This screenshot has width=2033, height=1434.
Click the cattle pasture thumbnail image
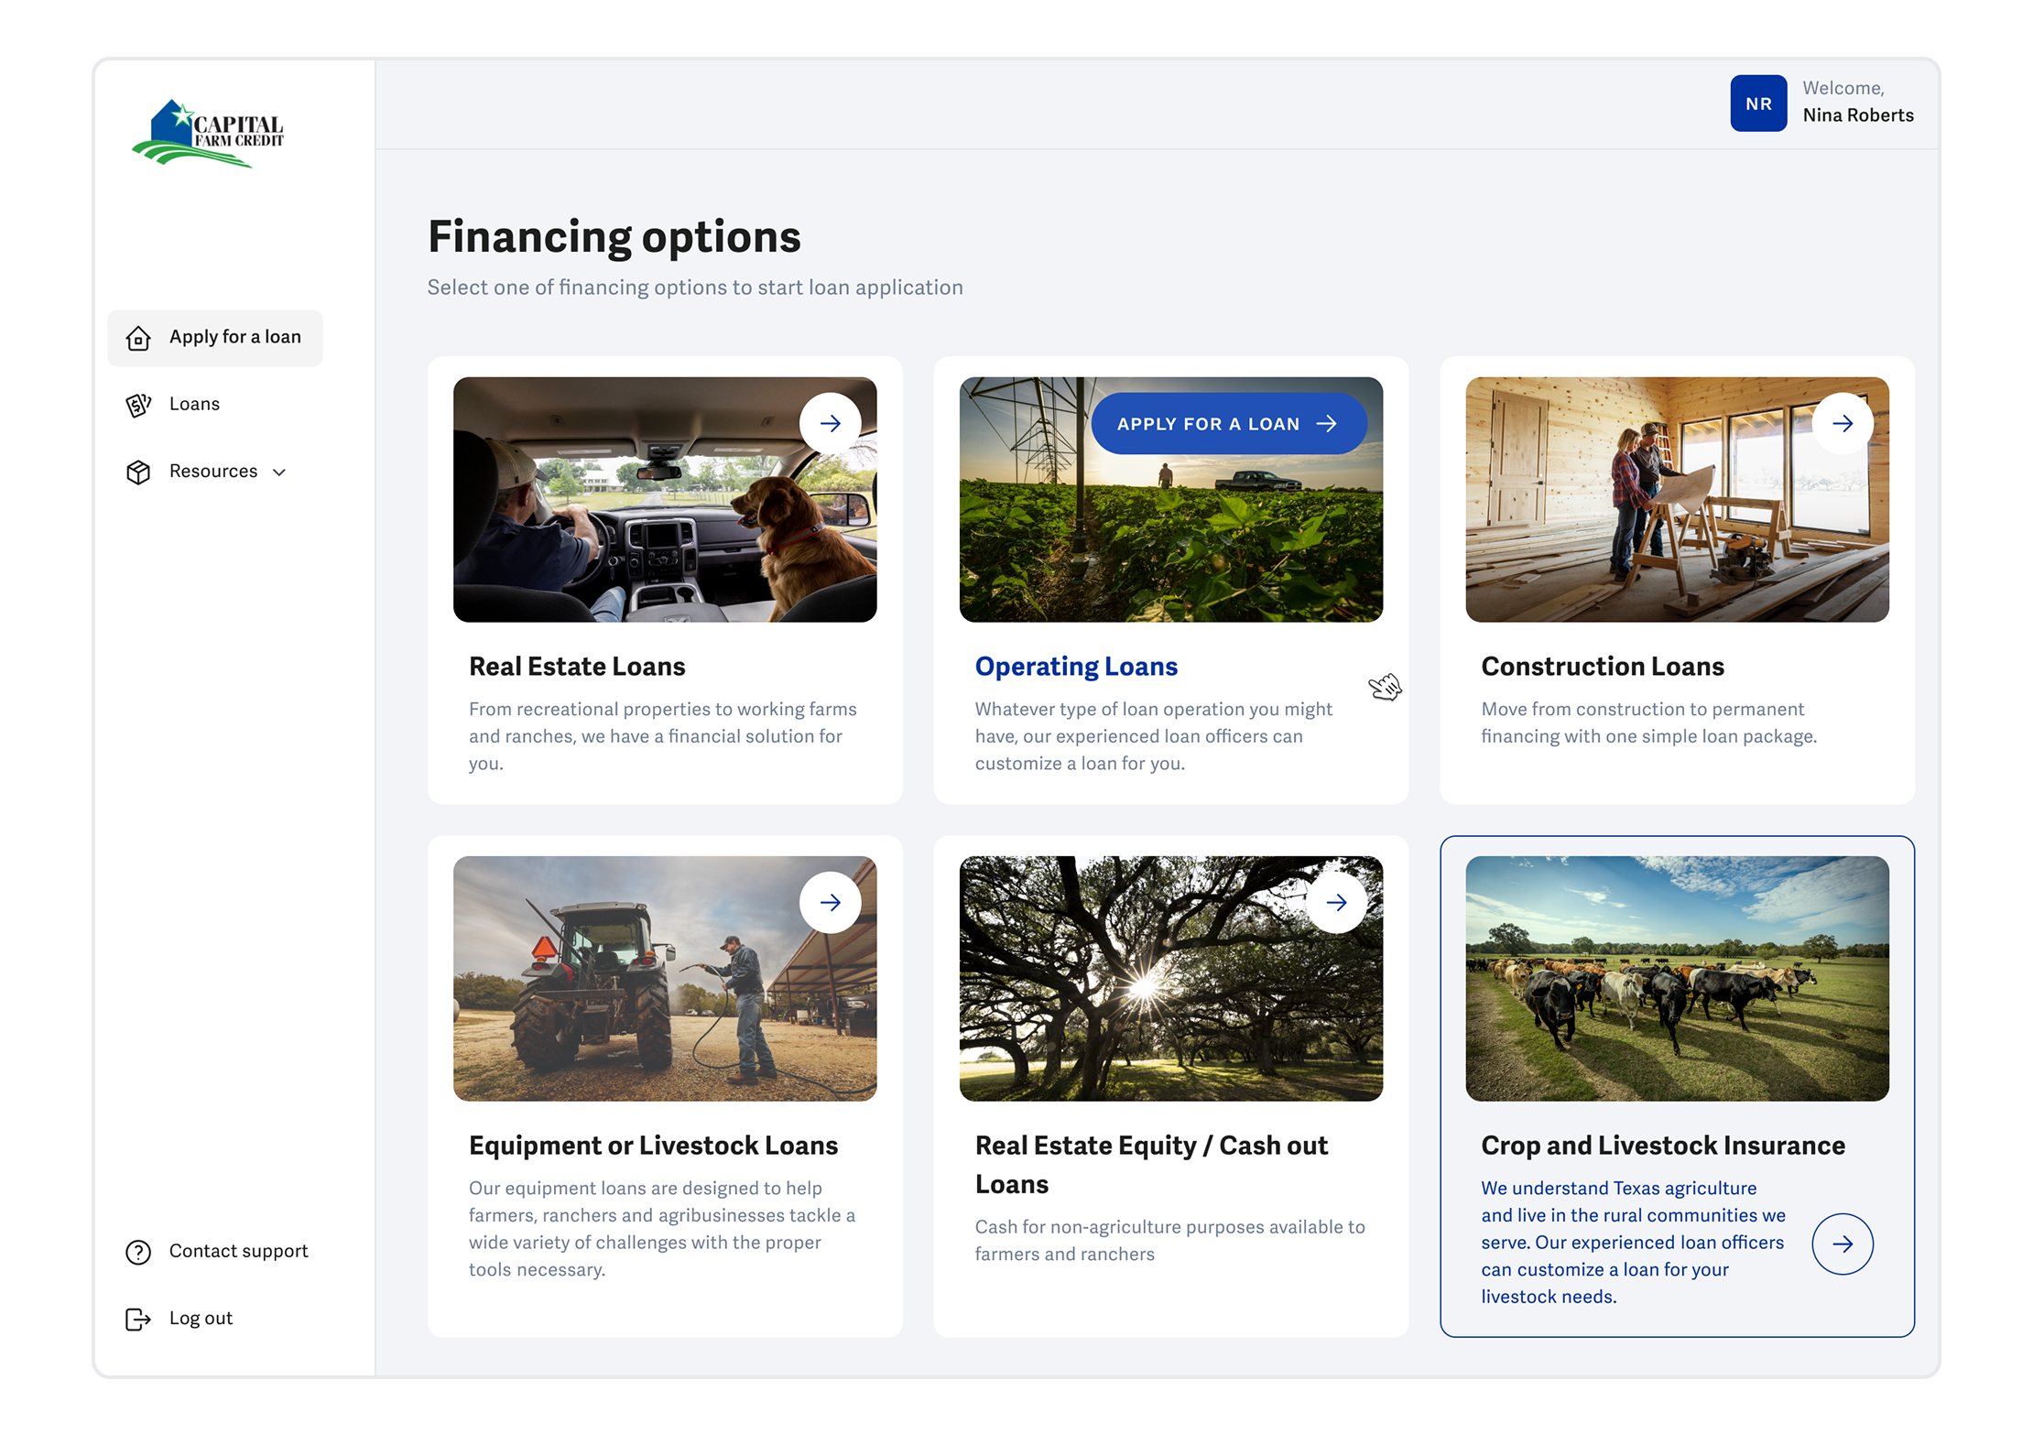click(x=1676, y=978)
